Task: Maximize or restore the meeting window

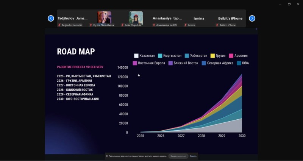Action: tap(289, 4)
